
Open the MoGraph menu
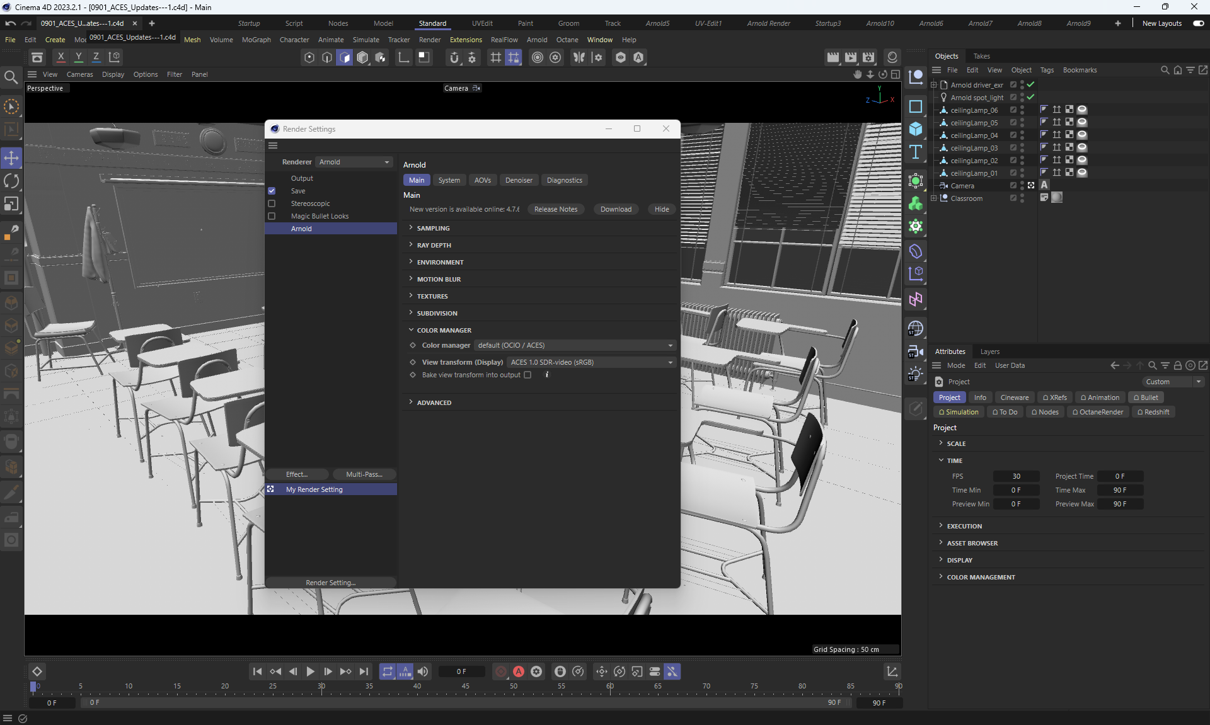point(256,40)
